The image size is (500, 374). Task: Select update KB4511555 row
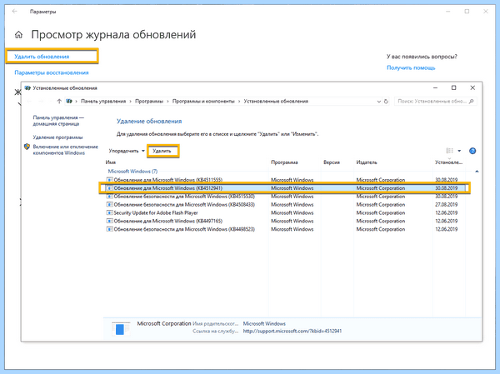(x=286, y=180)
